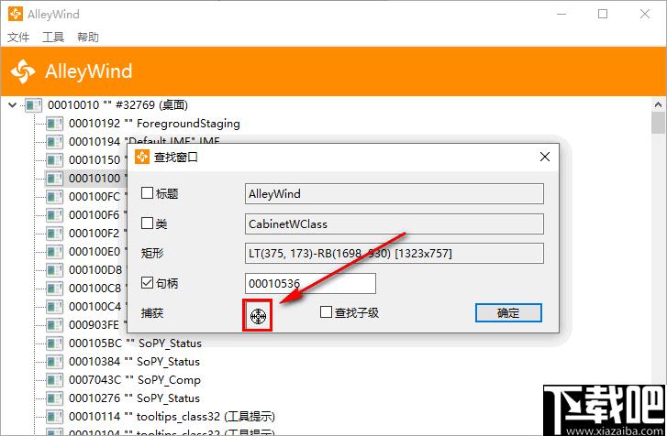The height and width of the screenshot is (436, 667).
Task: Open the 帮助 menu
Action: 88,38
